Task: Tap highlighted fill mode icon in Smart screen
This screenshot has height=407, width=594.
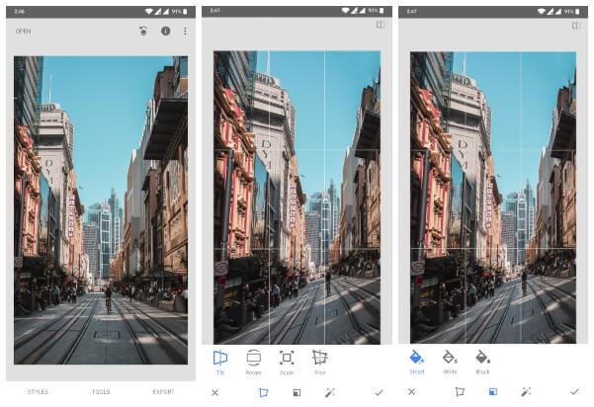Action: tap(493, 392)
